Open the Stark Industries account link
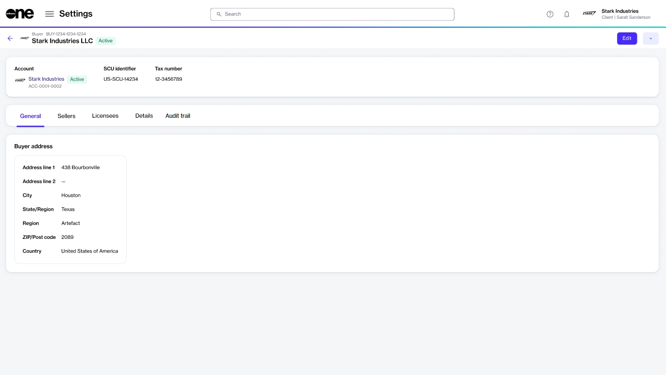This screenshot has height=375, width=666. (x=46, y=79)
